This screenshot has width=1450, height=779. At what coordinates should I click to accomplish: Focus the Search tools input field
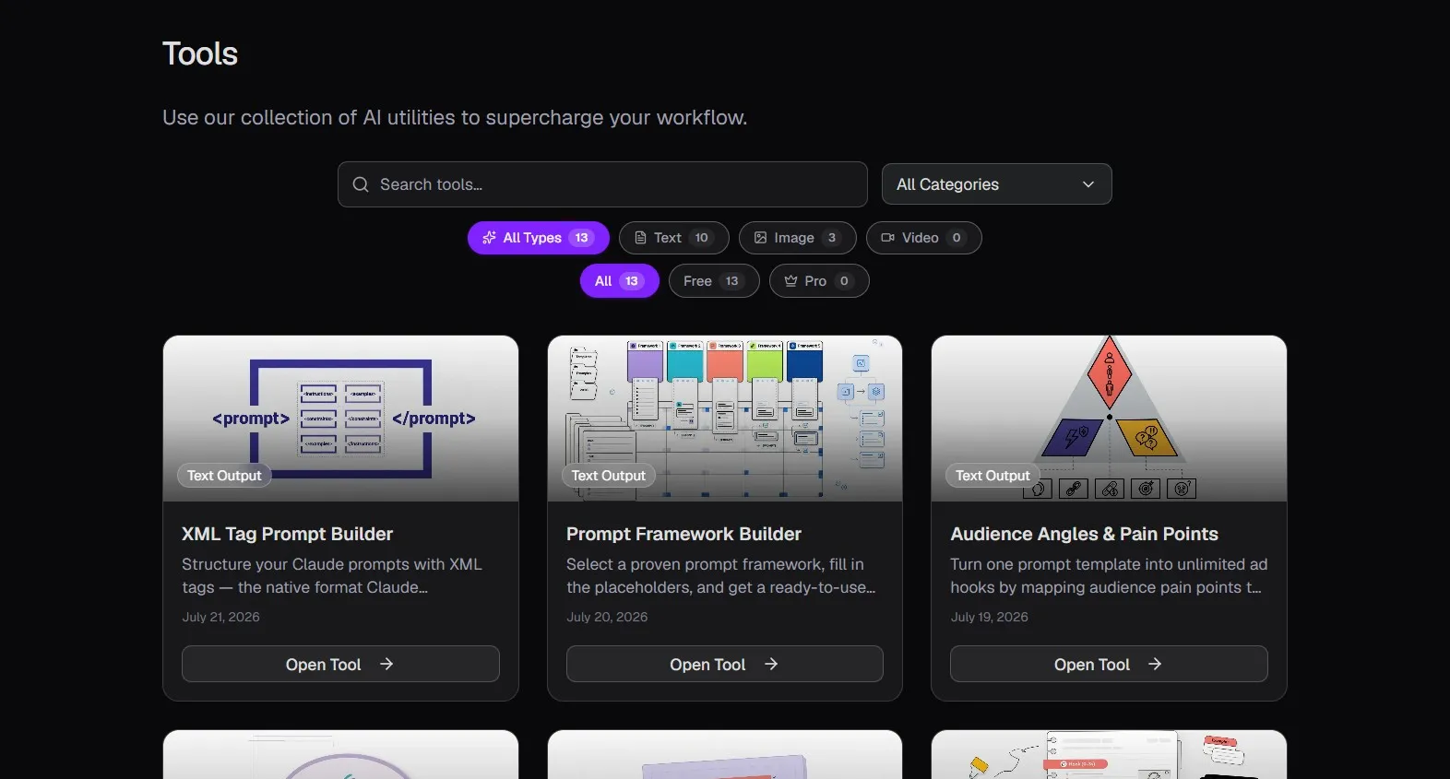[x=602, y=184]
